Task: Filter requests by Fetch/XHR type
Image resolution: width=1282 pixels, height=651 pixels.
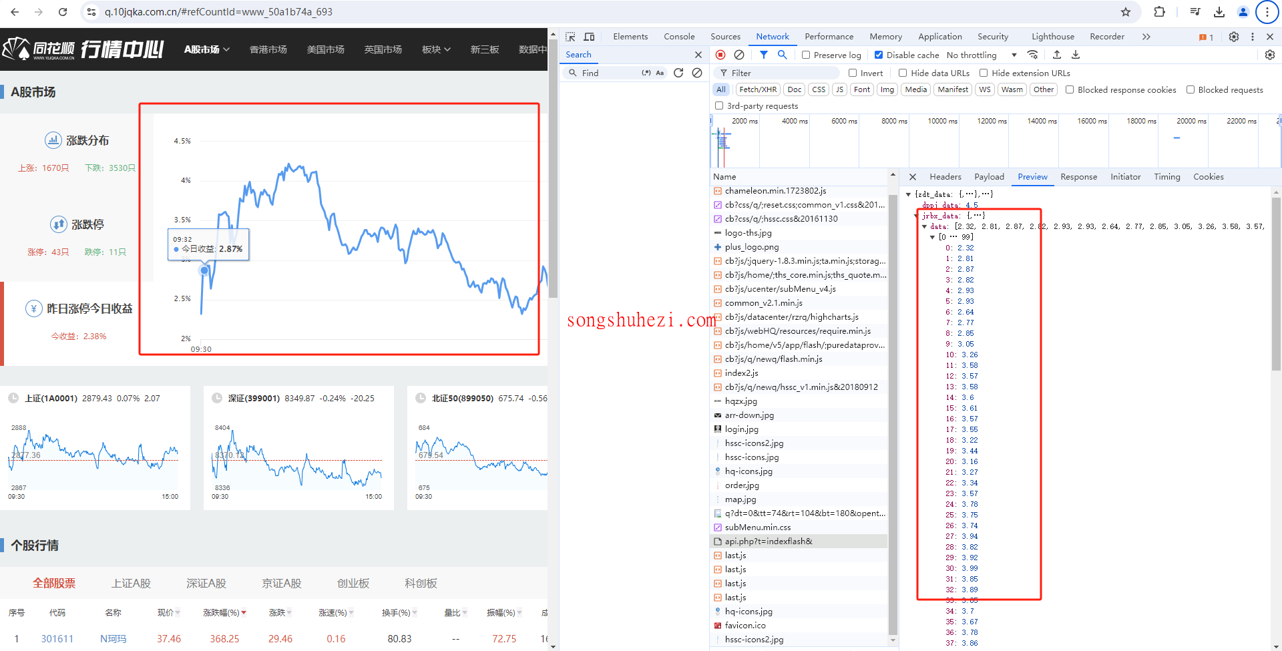Action: pyautogui.click(x=758, y=89)
